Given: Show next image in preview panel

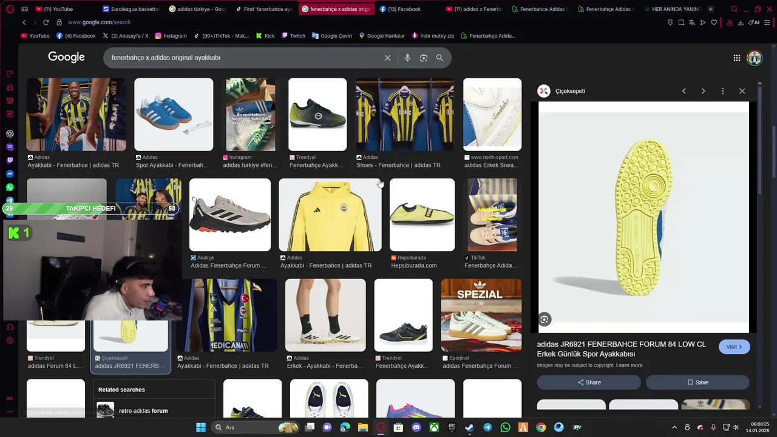Looking at the screenshot, I should (x=703, y=91).
